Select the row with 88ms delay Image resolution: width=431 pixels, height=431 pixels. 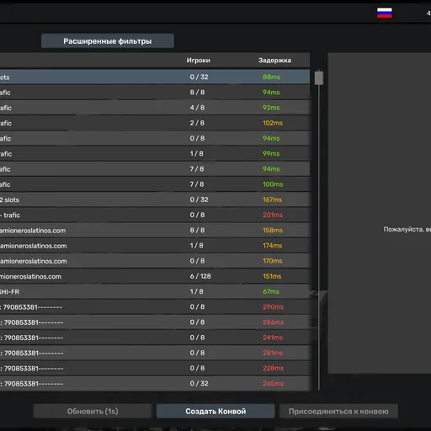(155, 77)
